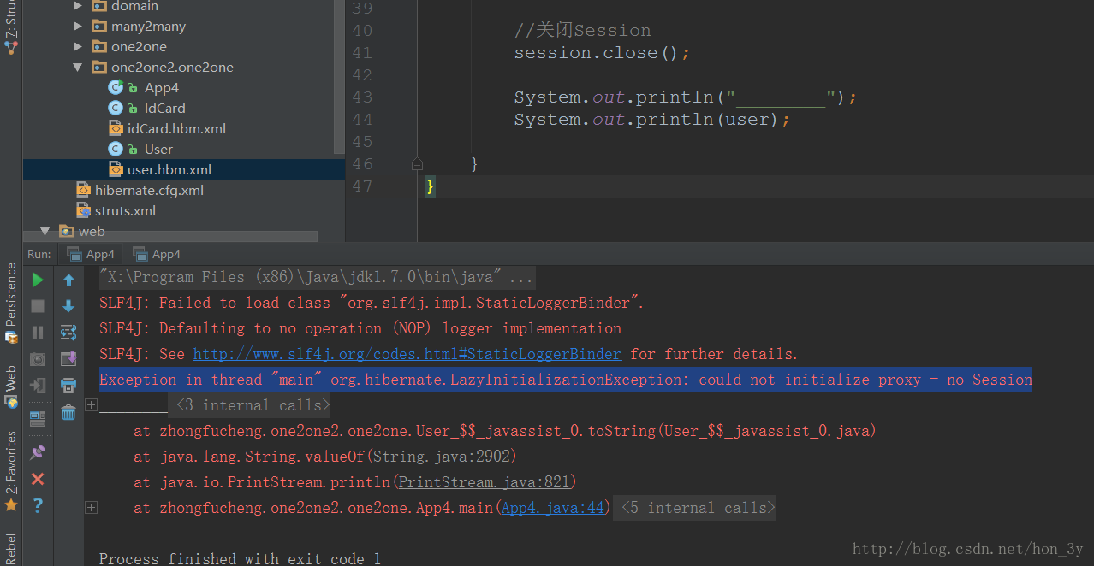The width and height of the screenshot is (1094, 566).
Task: Open the PrintStream.java:821 link
Action: tap(484, 482)
